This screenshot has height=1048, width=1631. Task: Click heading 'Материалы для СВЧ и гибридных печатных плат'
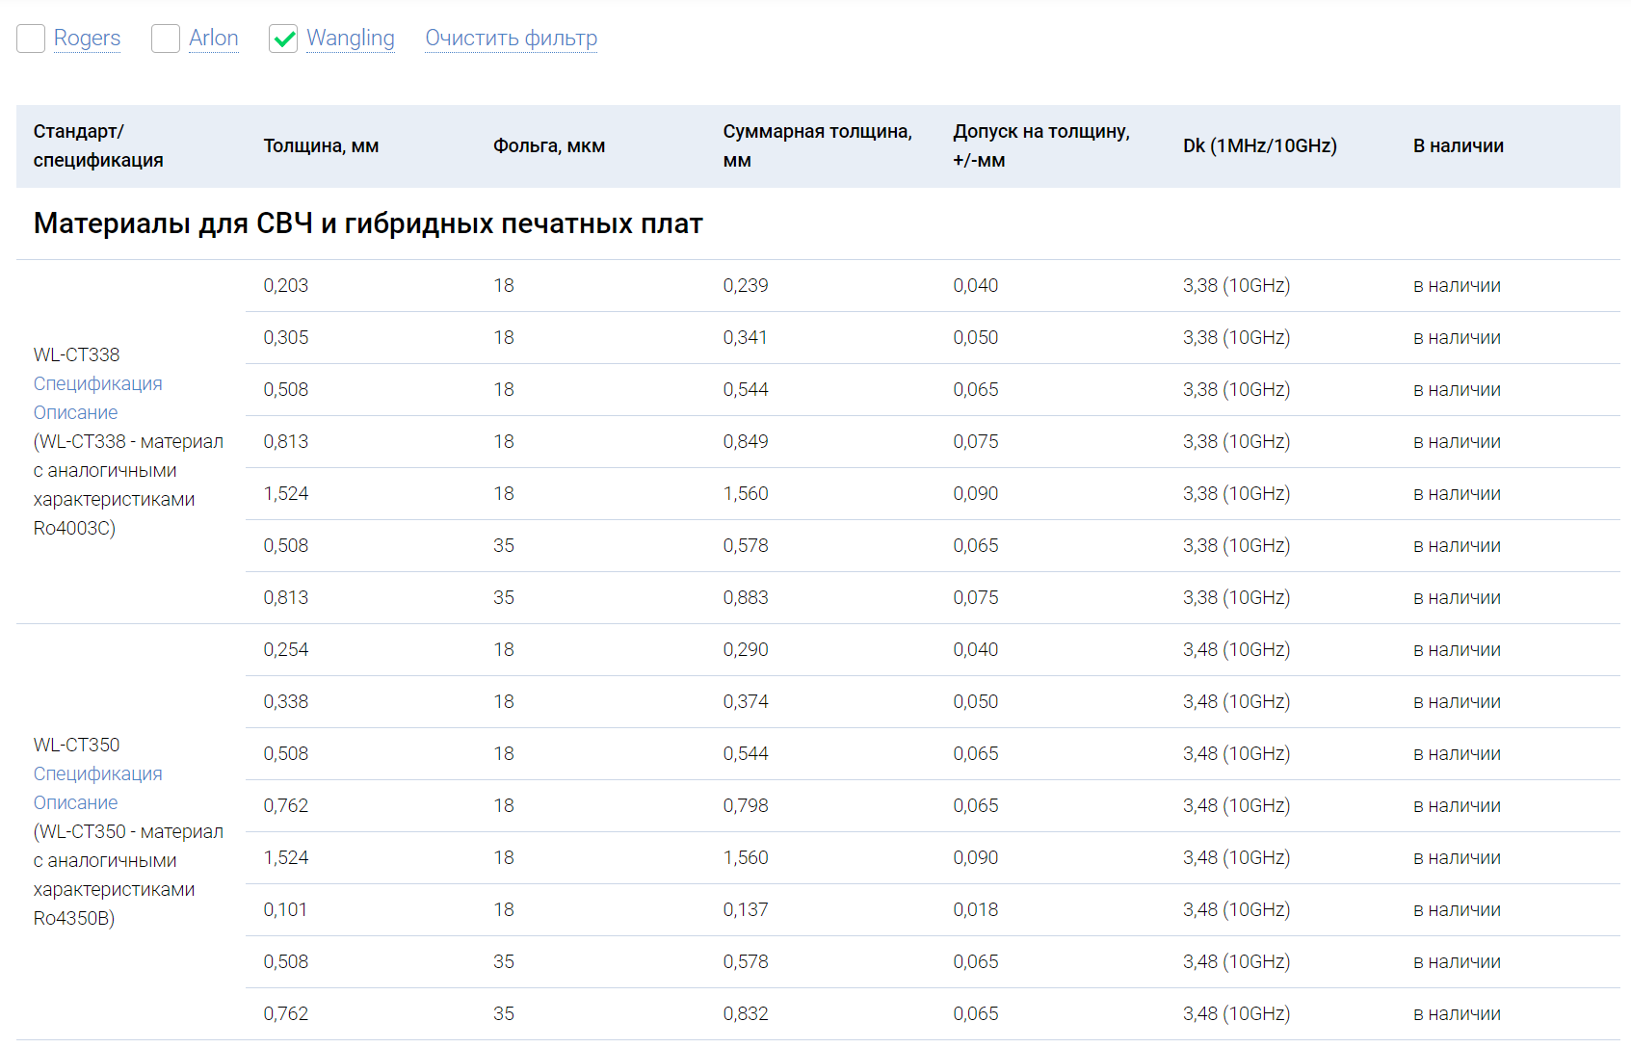tap(368, 223)
